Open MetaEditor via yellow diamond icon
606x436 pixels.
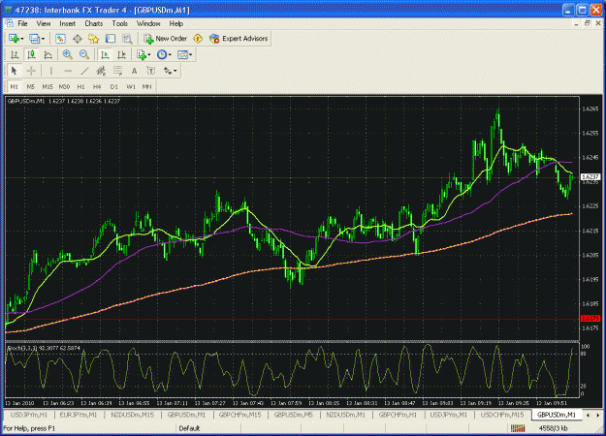coord(198,39)
